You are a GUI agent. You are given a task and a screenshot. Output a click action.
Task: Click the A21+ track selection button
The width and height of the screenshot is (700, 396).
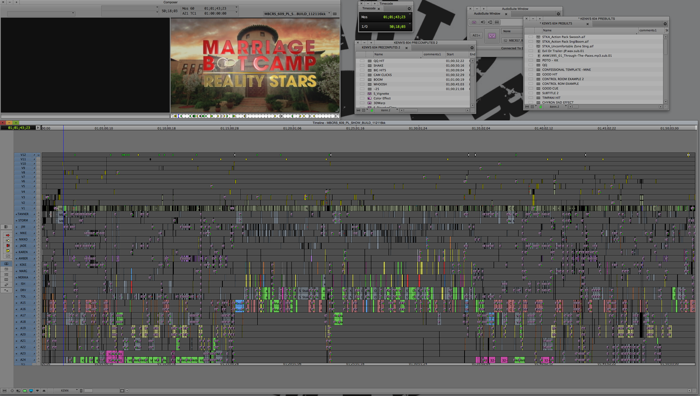476,35
